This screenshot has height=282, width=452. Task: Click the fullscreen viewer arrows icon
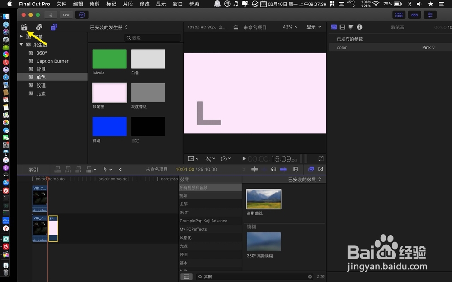pyautogui.click(x=321, y=158)
